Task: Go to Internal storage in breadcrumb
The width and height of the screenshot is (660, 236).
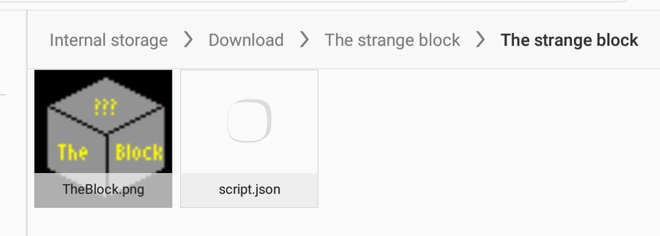Action: click(x=109, y=40)
